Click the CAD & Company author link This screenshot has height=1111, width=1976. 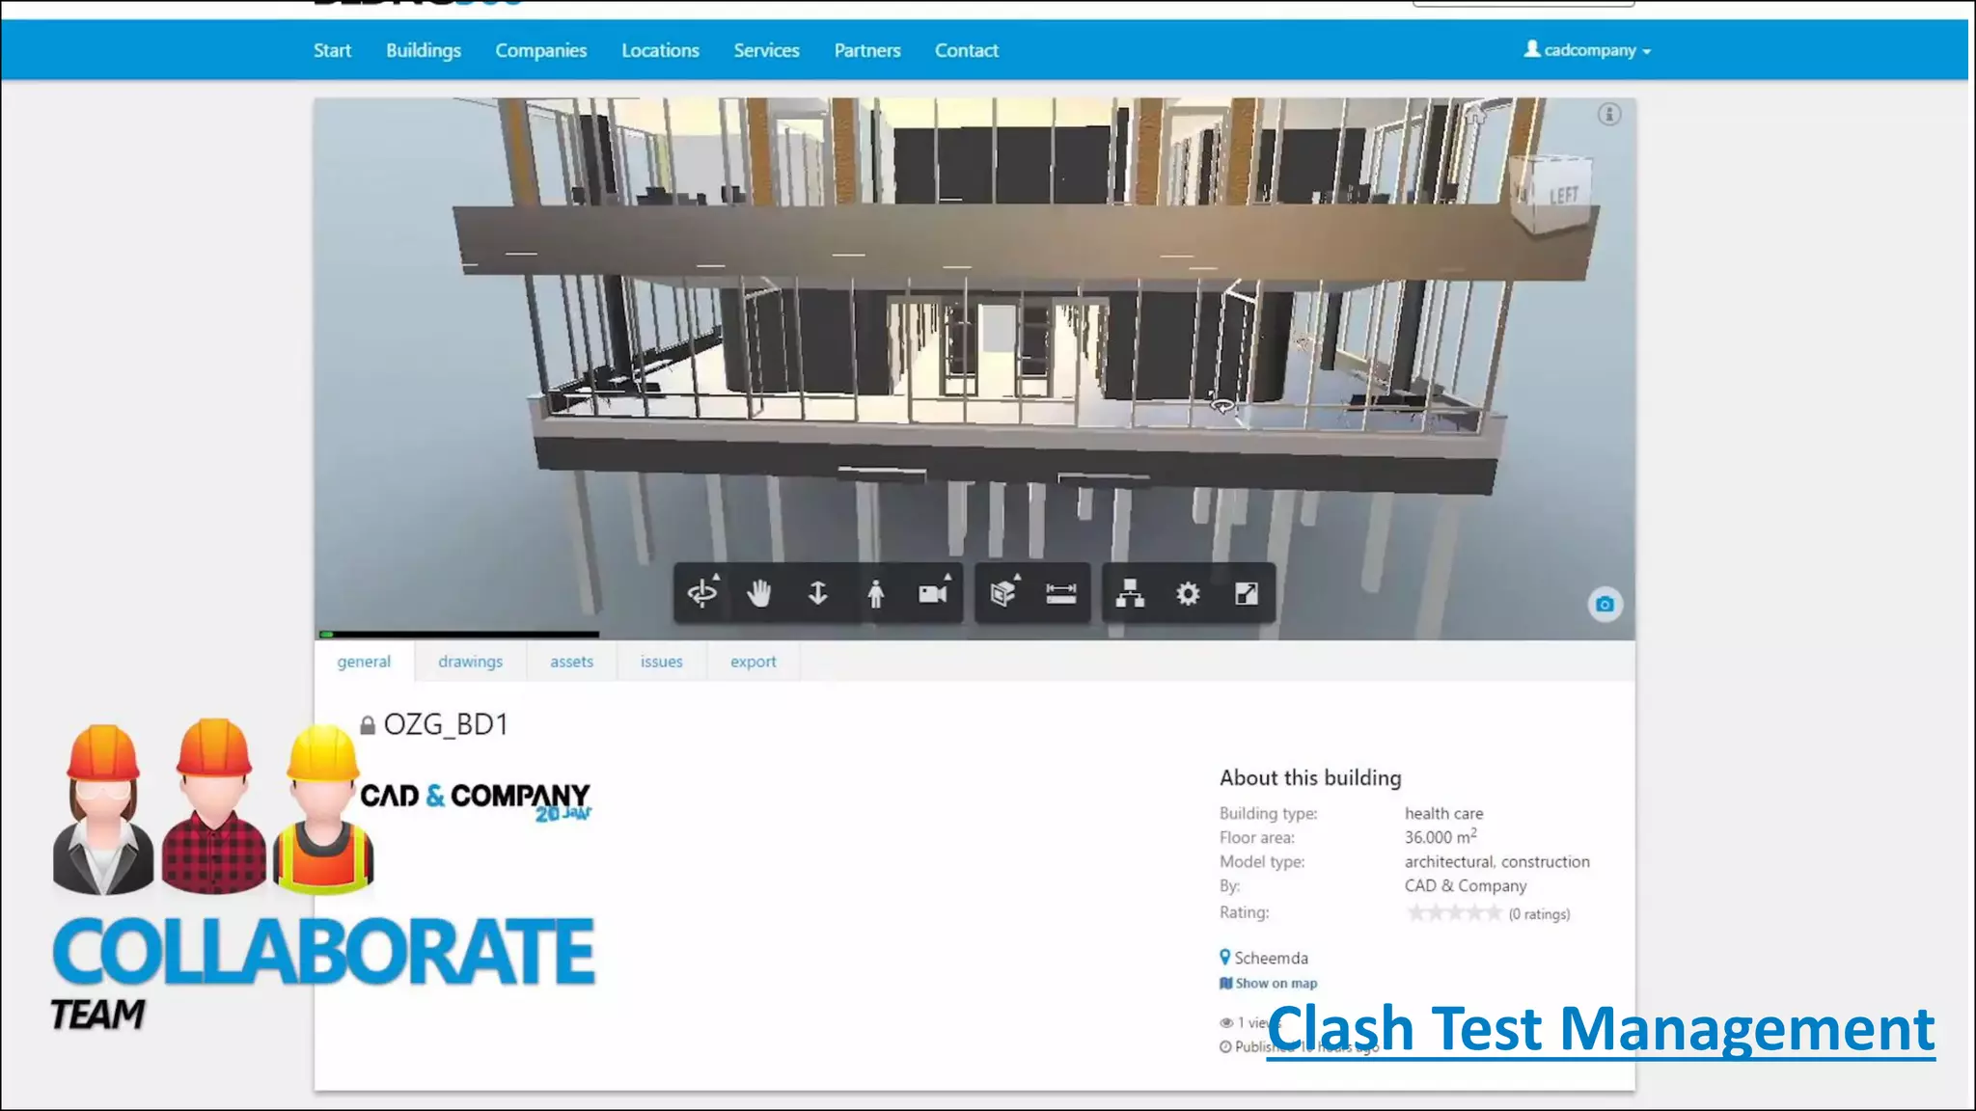(1465, 885)
